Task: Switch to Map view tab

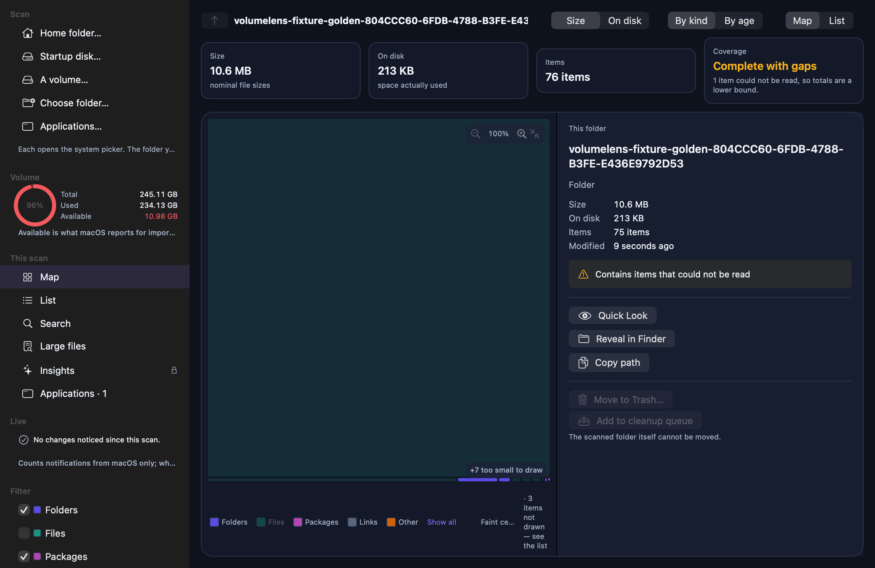Action: (x=802, y=20)
